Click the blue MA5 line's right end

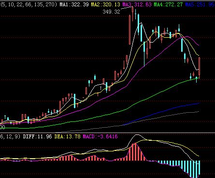(x=199, y=103)
